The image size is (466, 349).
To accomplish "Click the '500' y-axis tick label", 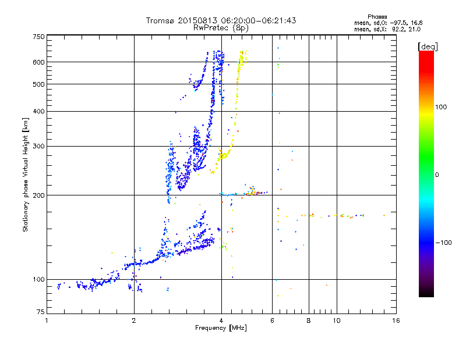I will (x=38, y=84).
